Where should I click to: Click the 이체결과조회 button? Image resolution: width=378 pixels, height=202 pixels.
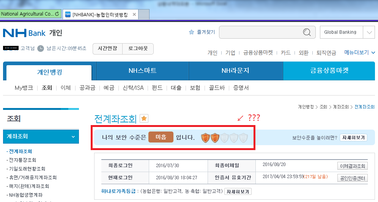pos(352,166)
